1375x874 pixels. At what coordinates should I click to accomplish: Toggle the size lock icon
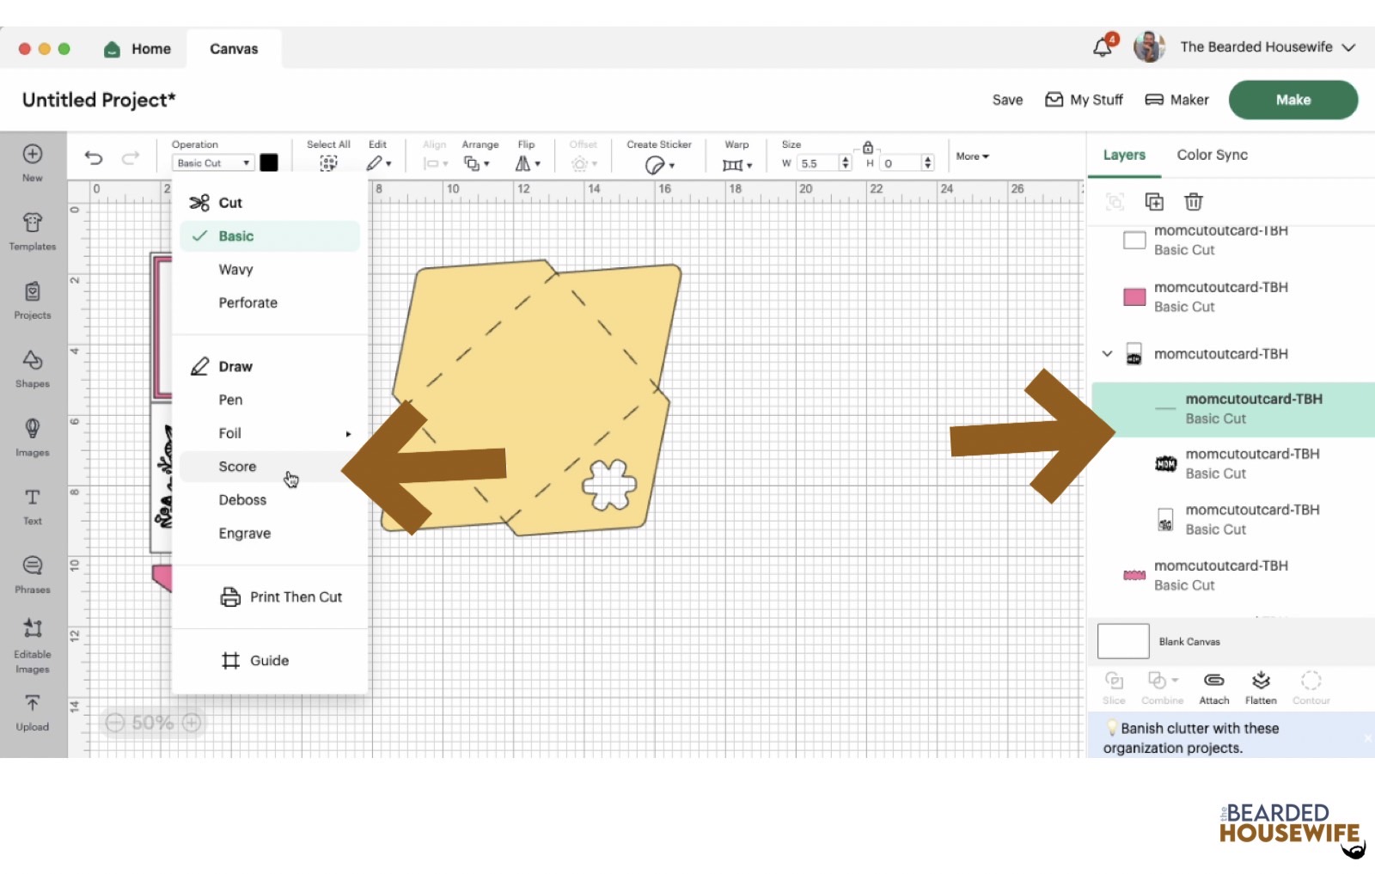pos(868,148)
